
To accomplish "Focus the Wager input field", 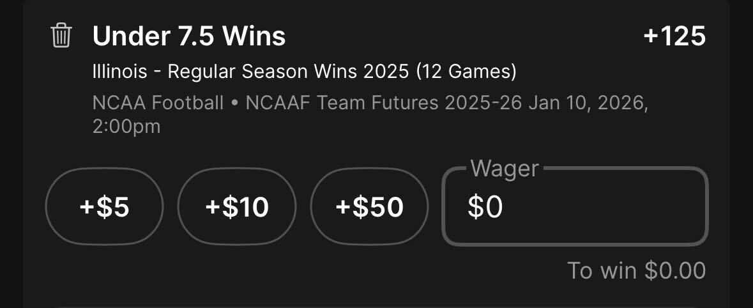I will click(575, 206).
